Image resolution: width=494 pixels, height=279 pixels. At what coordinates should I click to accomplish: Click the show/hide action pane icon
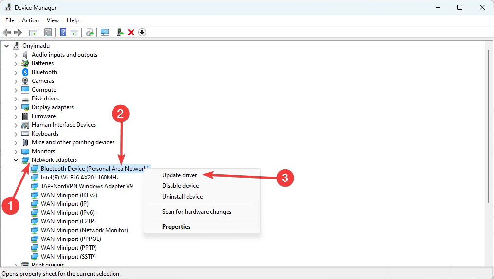(75, 32)
